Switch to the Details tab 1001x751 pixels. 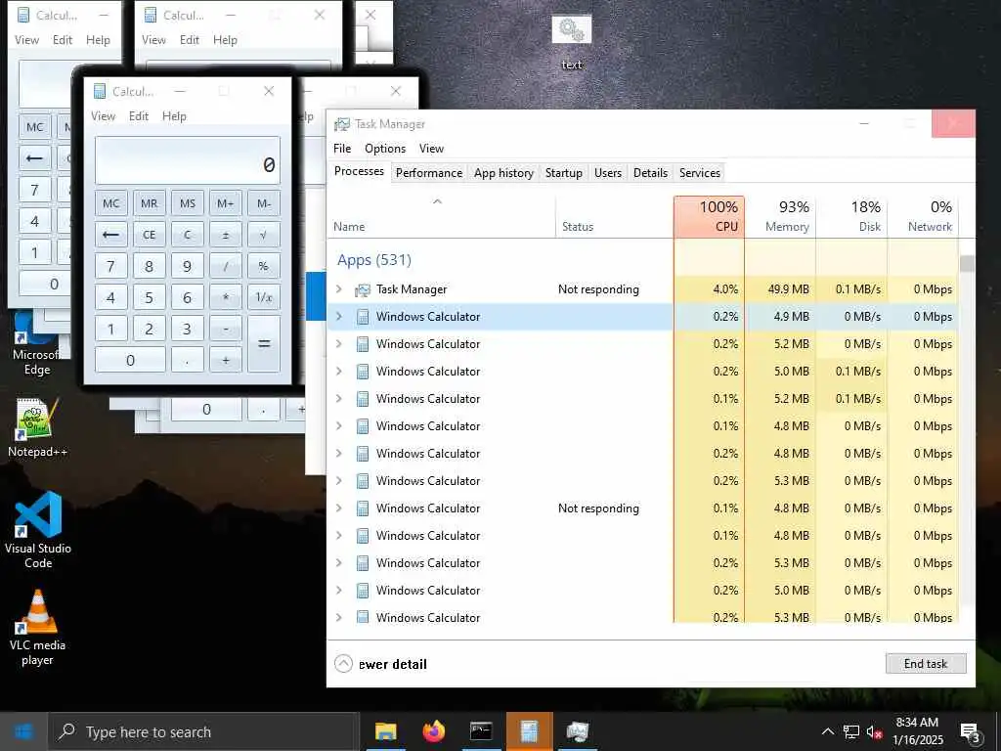(x=650, y=173)
